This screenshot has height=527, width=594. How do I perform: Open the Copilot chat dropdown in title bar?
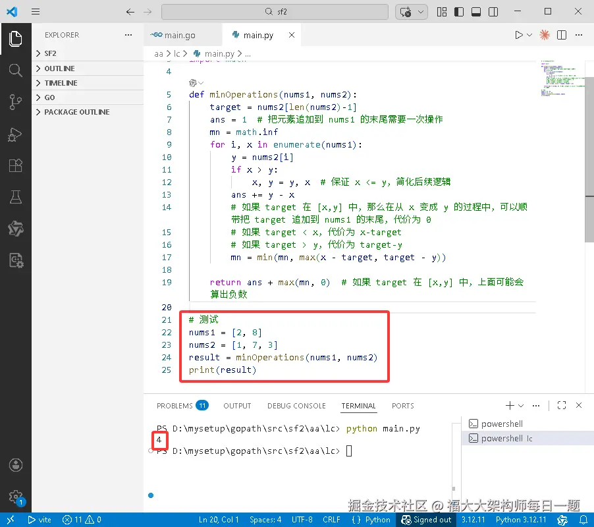coord(421,12)
